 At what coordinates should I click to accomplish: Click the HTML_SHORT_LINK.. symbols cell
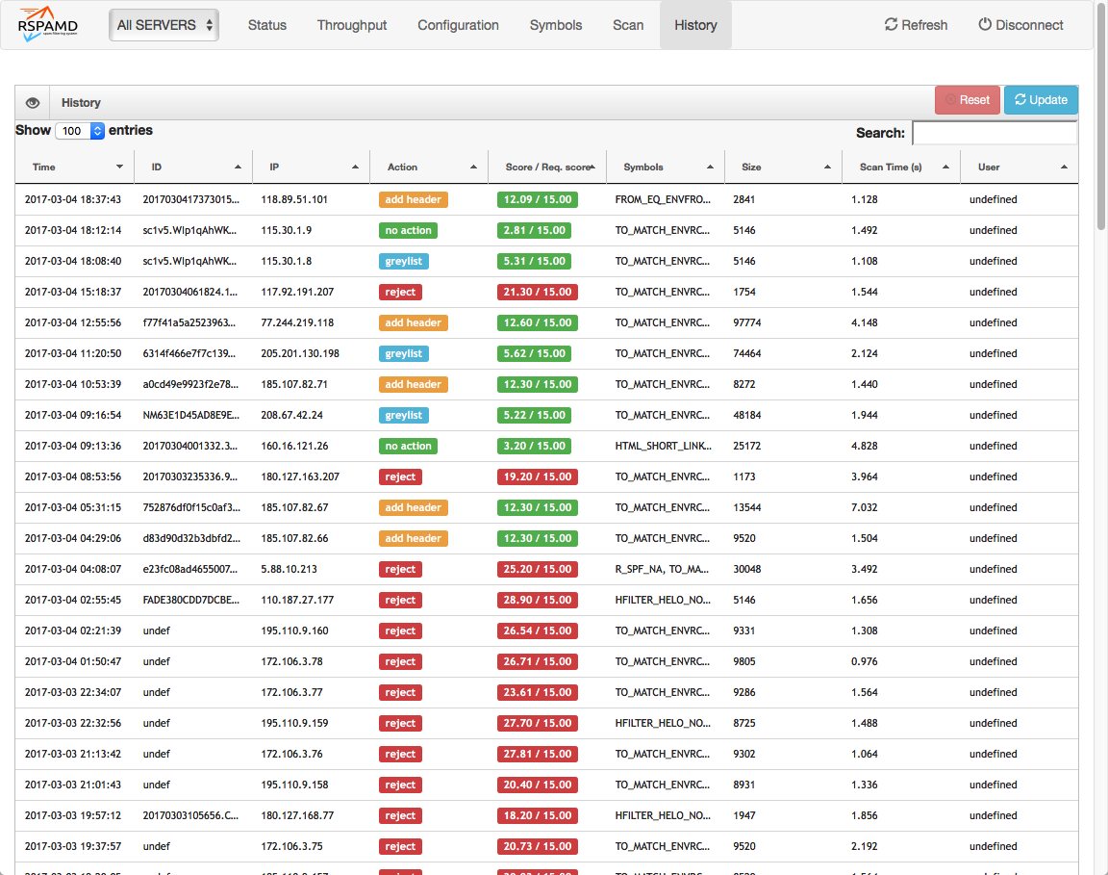pos(664,446)
